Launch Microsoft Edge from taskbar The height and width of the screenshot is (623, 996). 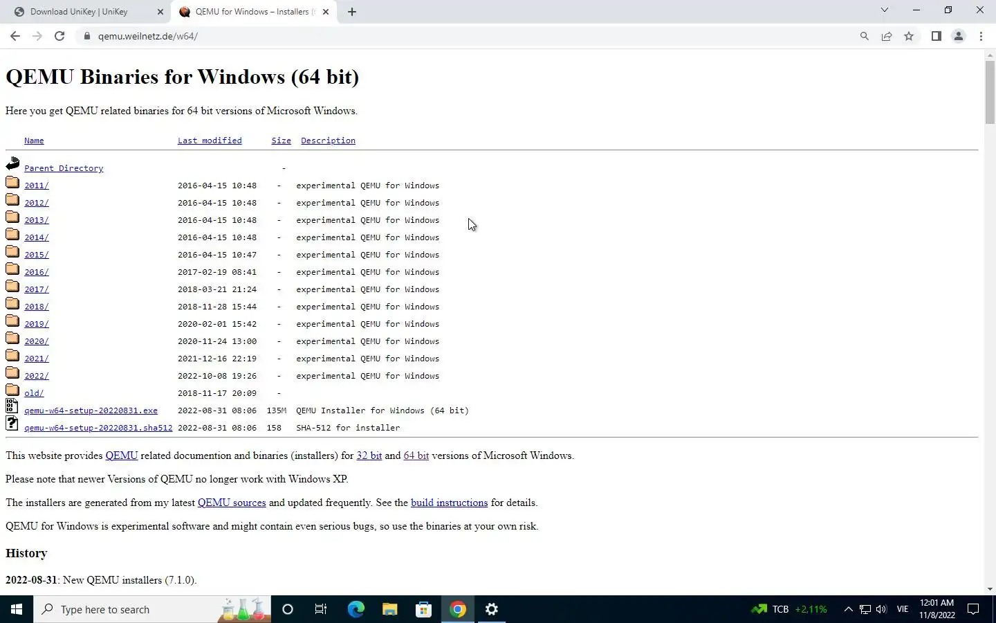[356, 609]
